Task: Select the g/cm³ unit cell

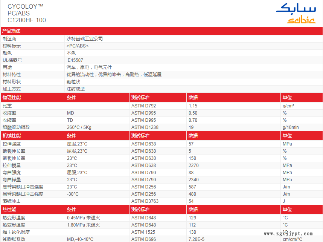Action: coord(288,106)
